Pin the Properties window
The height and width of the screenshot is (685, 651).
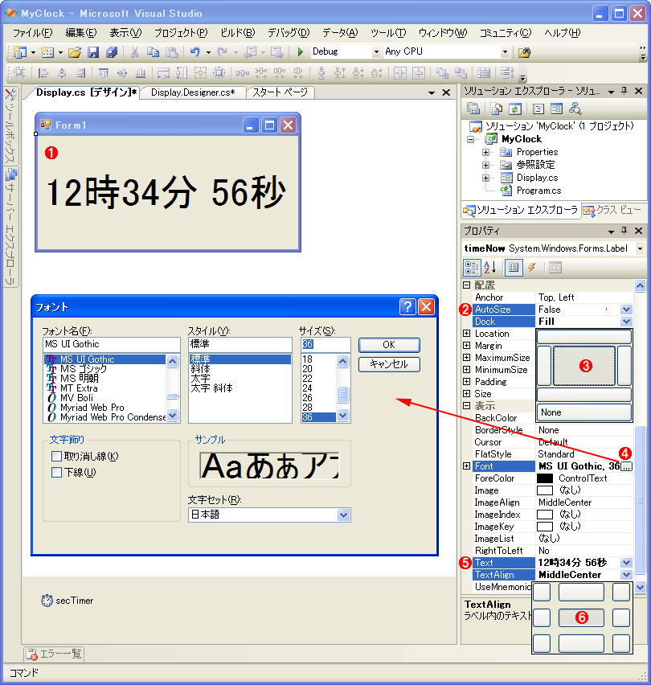[624, 231]
